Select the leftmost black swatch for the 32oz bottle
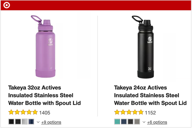The width and height of the screenshot is (192, 128). [11, 122]
